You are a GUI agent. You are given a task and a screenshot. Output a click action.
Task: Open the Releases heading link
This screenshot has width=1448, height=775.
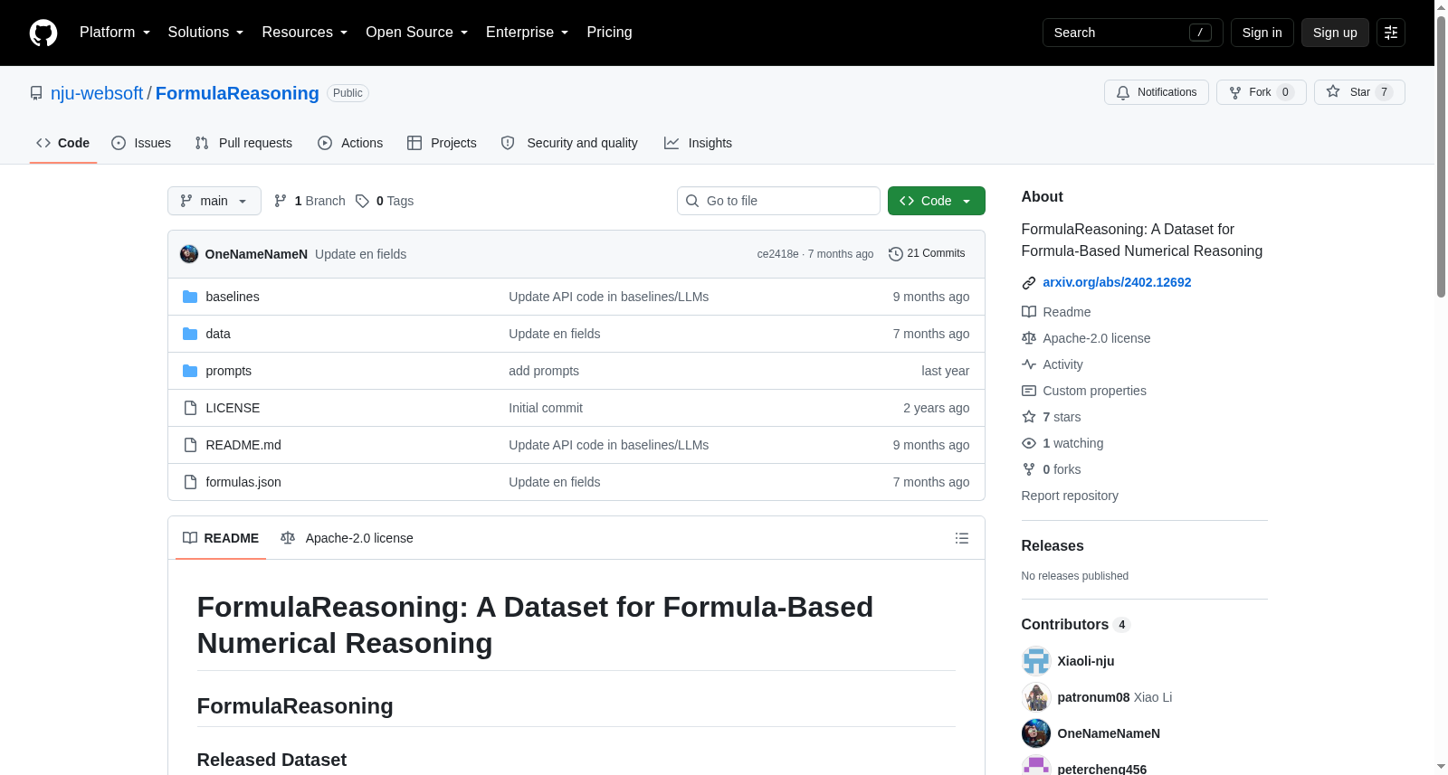coord(1053,545)
